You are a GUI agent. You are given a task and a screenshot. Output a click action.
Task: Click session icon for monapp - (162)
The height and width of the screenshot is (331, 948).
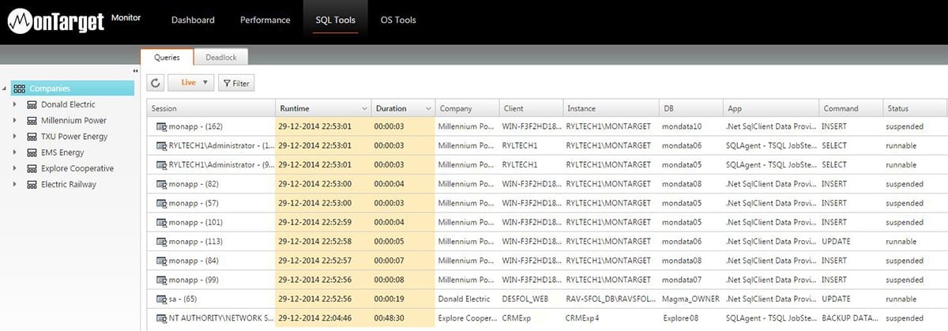point(161,126)
